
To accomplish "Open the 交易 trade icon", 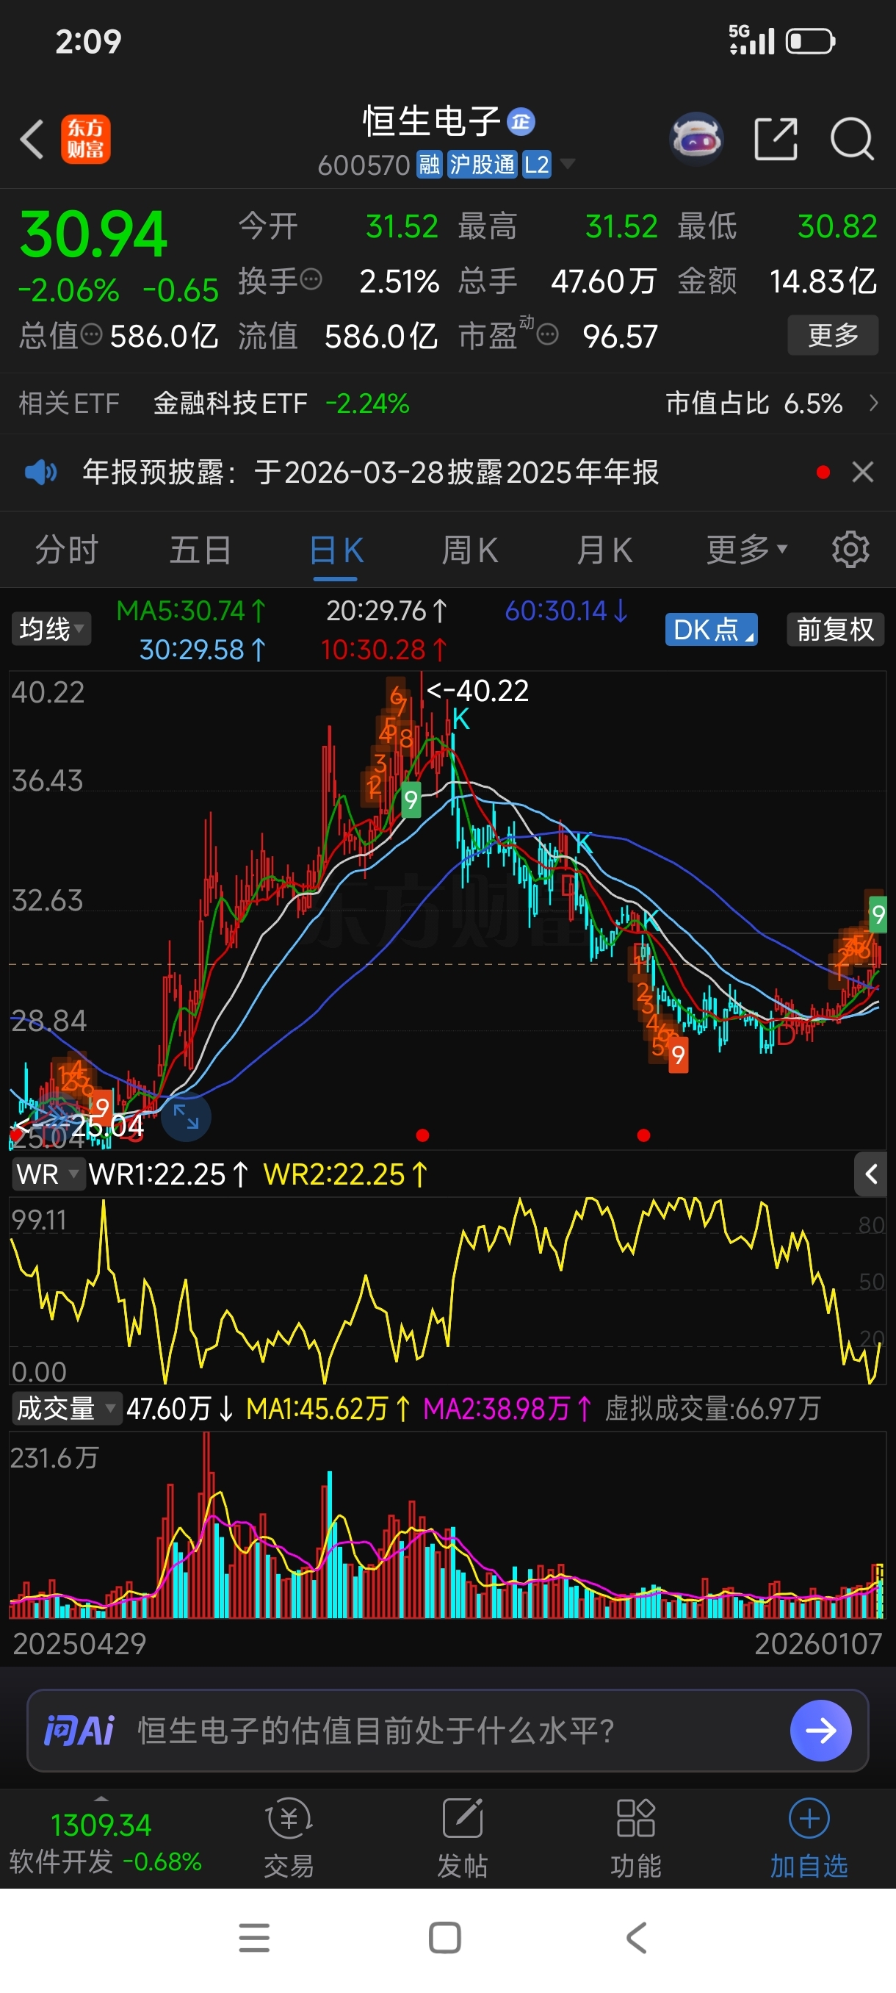I will (289, 1838).
